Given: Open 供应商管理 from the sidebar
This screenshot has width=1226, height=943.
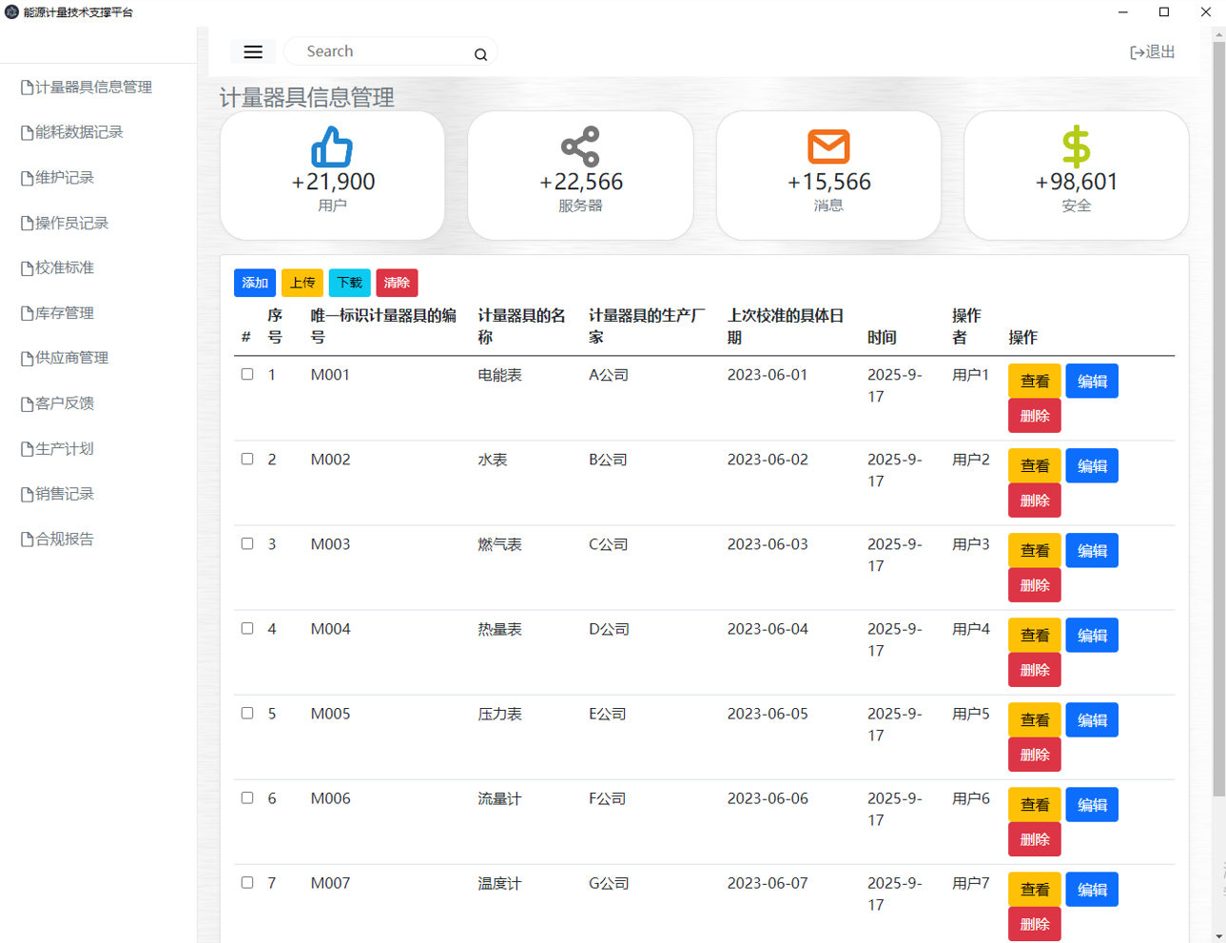Looking at the screenshot, I should tap(71, 358).
